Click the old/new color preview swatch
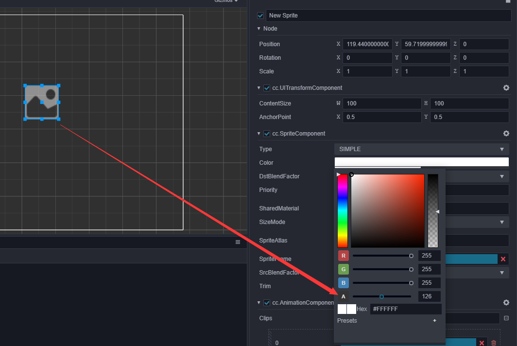The width and height of the screenshot is (517, 346). point(347,309)
